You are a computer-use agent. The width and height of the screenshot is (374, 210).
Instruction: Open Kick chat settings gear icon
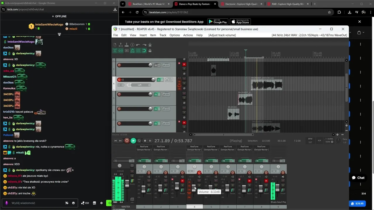pyautogui.click(x=101, y=203)
